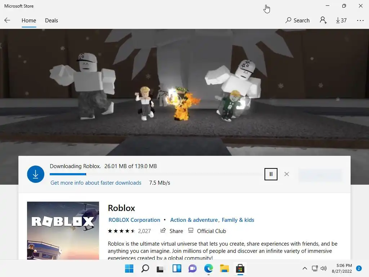Switch to the Deals tab
The image size is (369, 277).
coord(51,21)
